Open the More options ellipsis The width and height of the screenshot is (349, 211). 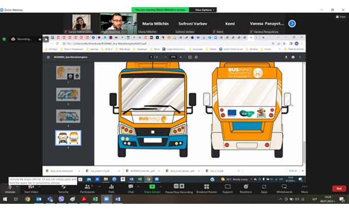pyautogui.click(x=305, y=189)
